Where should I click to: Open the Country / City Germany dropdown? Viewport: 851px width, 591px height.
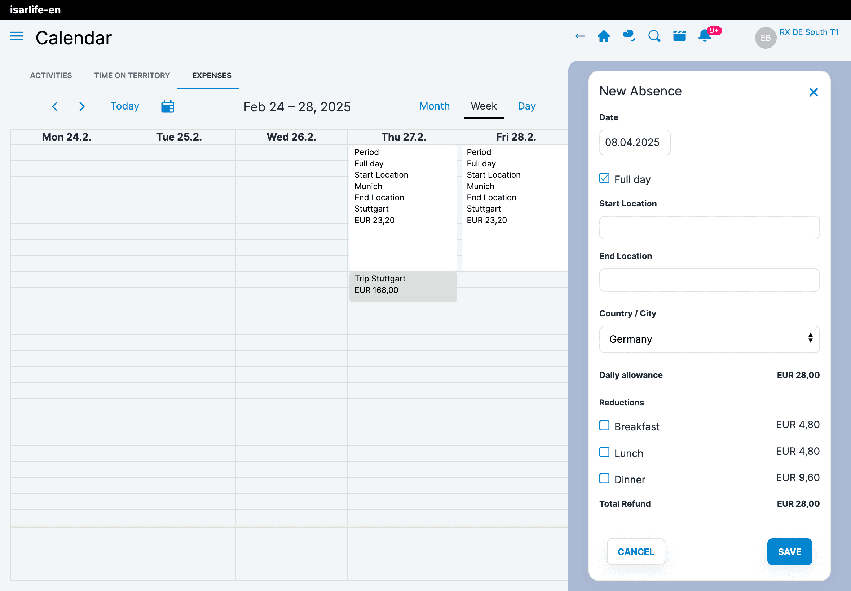click(709, 339)
